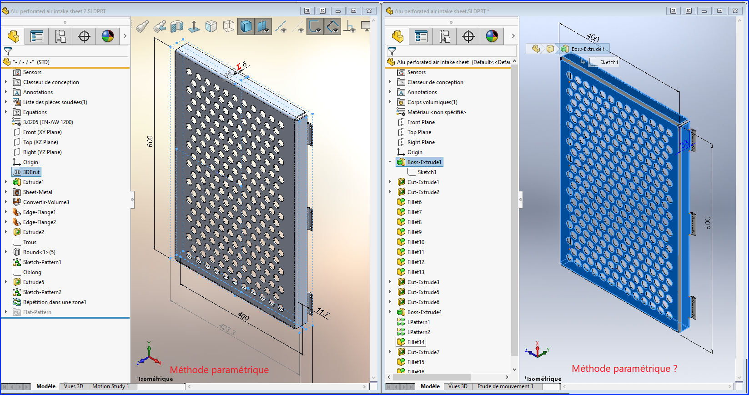Click right tree vertical scrollbar down arrow
The height and width of the screenshot is (395, 749).
(x=514, y=370)
